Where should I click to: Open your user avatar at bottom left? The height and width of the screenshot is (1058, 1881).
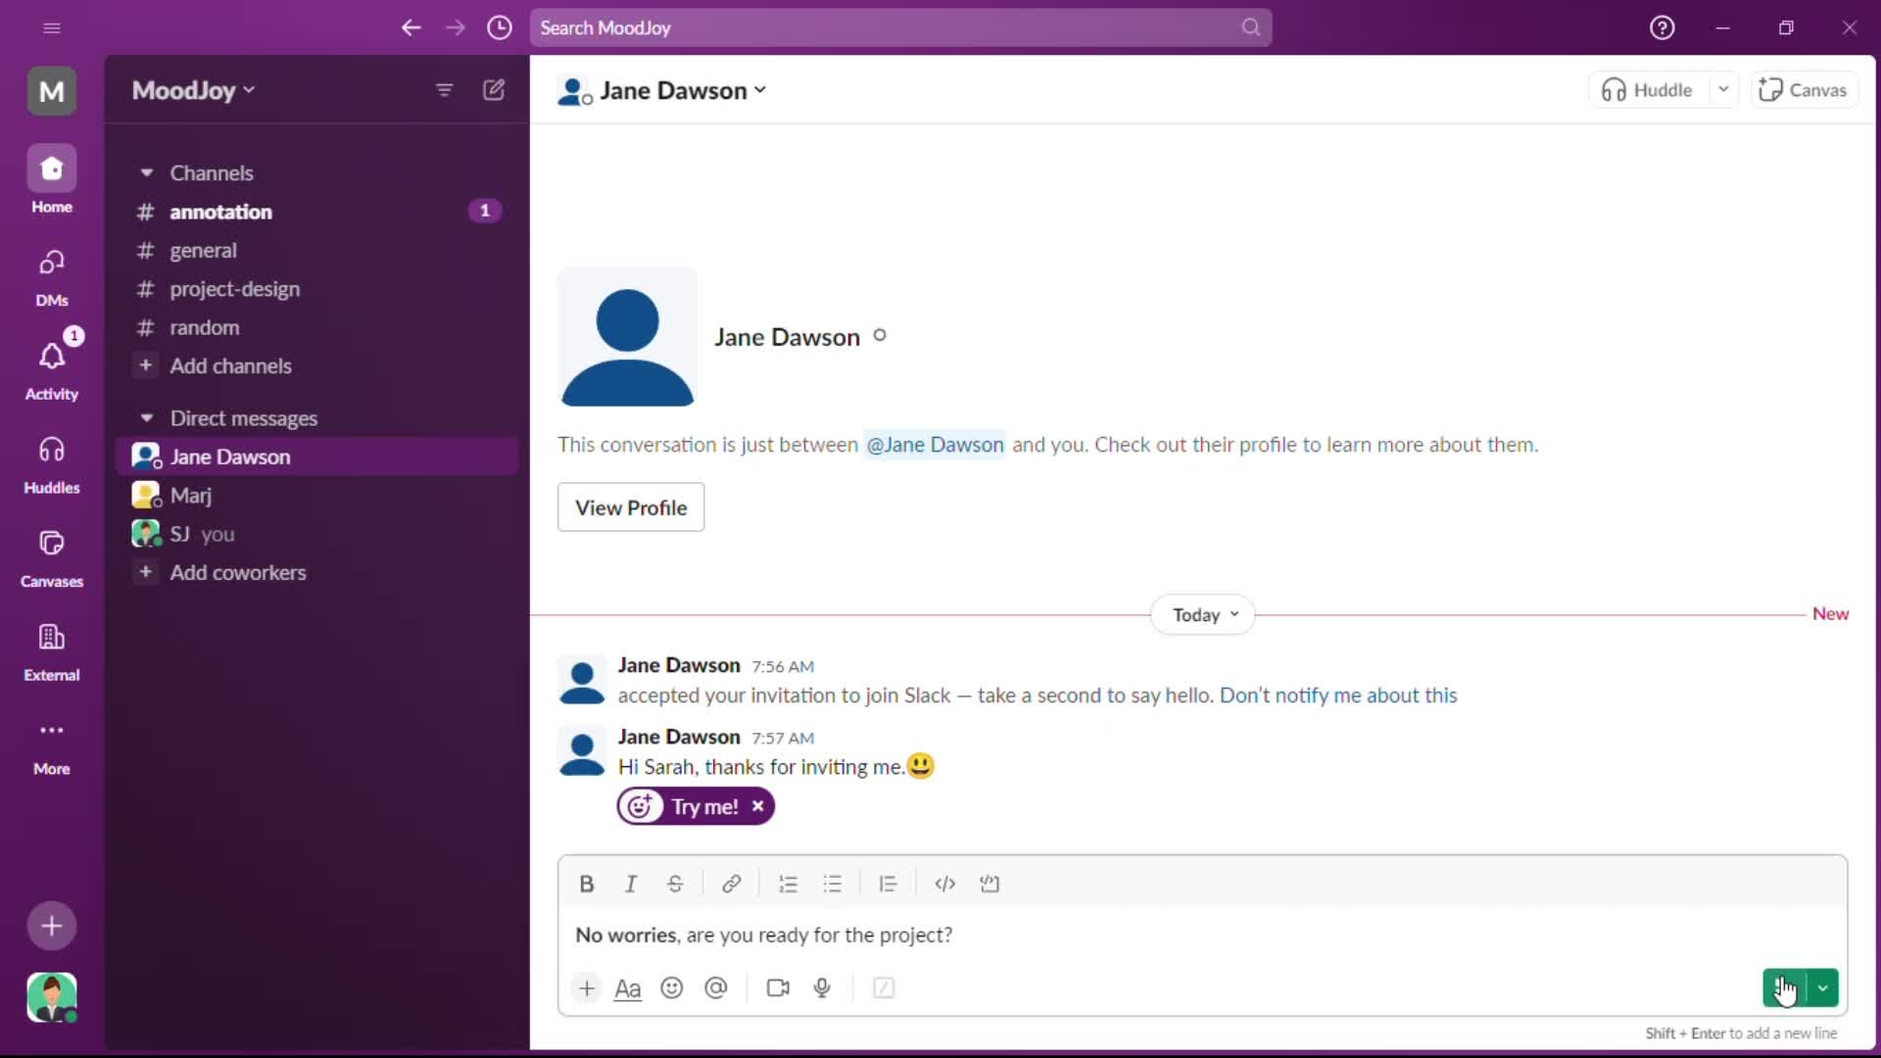pos(52,997)
